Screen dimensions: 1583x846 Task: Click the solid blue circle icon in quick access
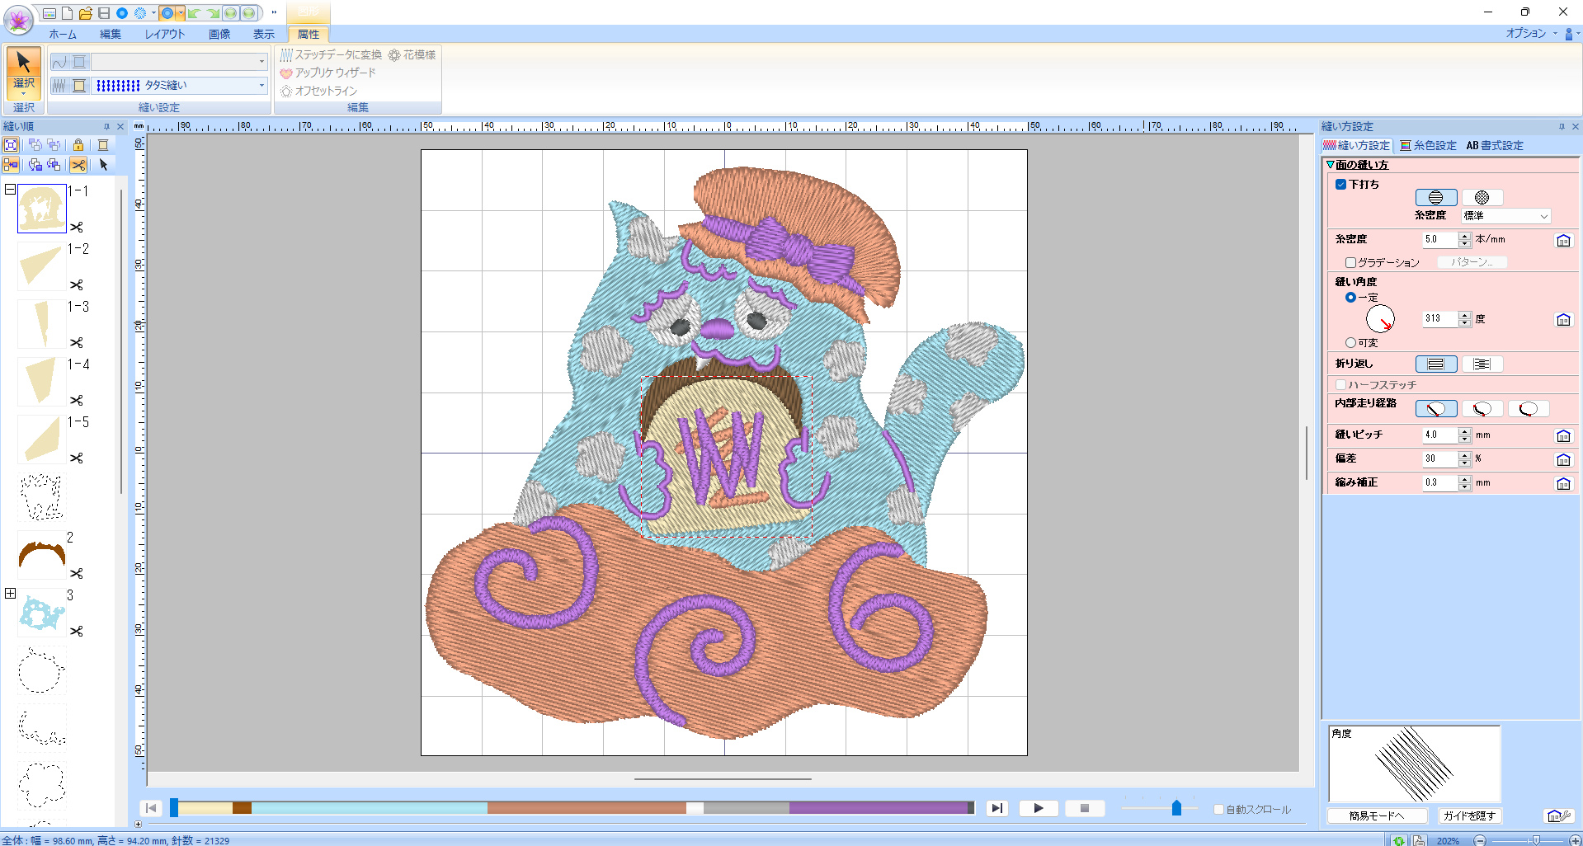[122, 13]
